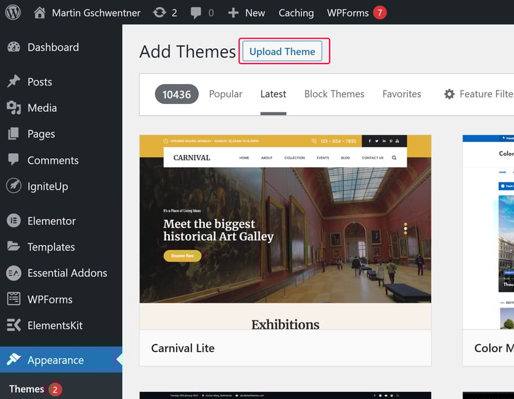Viewport: 514px width, 399px height.
Task: Click the Upload Theme button
Action: (x=282, y=51)
